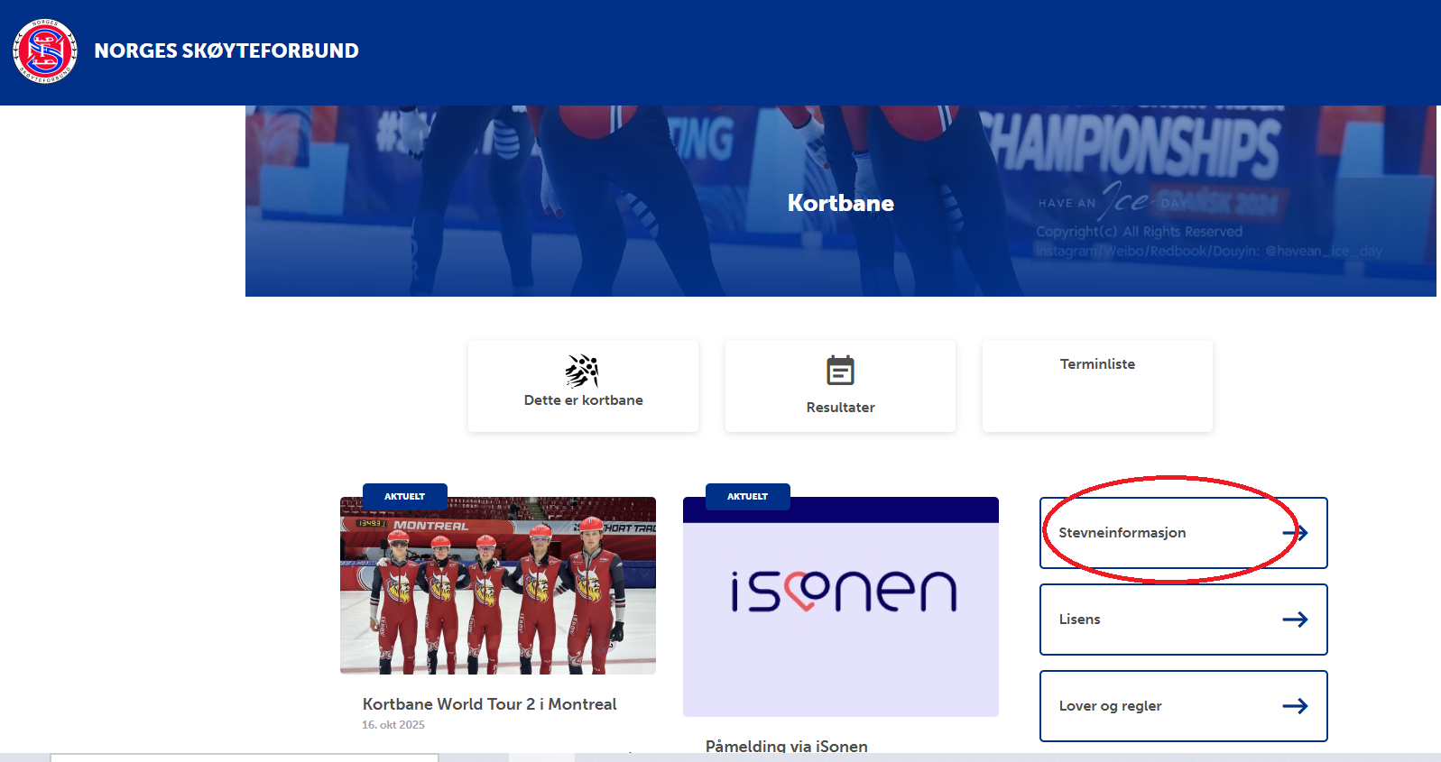Image resolution: width=1441 pixels, height=762 pixels.
Task: Open the Dette er kortbane text label
Action: [x=583, y=400]
